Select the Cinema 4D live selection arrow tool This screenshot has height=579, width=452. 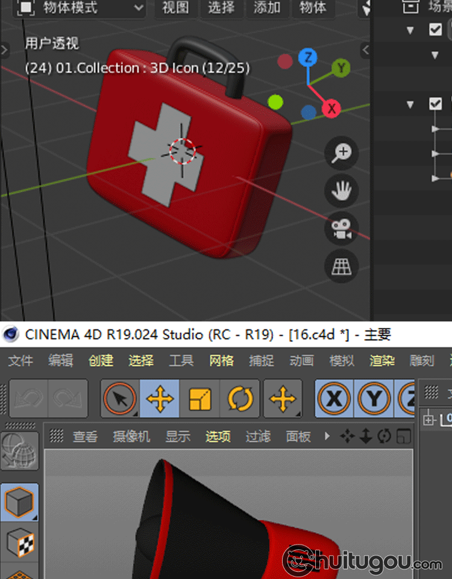tap(120, 399)
